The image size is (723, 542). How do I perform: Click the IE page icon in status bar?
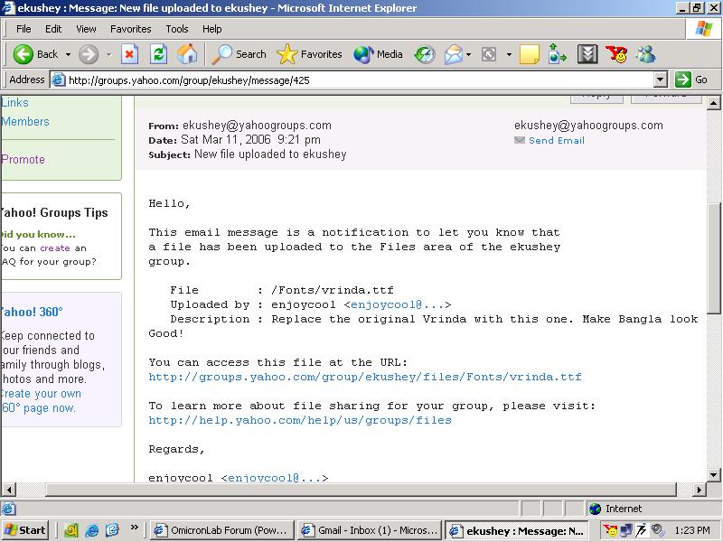pyautogui.click(x=8, y=509)
